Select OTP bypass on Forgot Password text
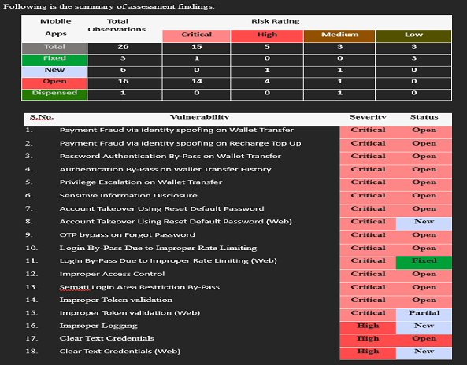 [127, 235]
